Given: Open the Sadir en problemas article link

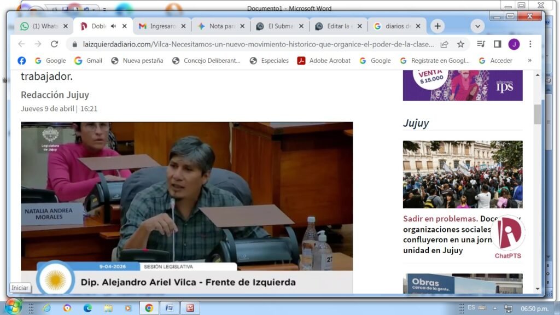Looking at the screenshot, I should pos(440,219).
